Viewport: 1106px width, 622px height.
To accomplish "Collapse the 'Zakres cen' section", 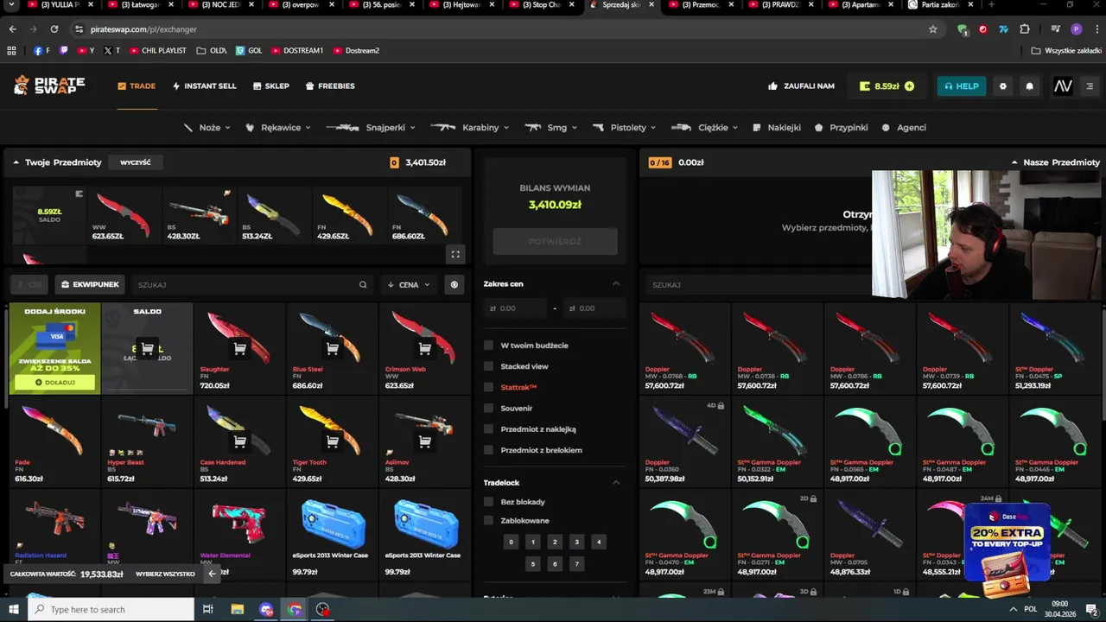I will [616, 283].
